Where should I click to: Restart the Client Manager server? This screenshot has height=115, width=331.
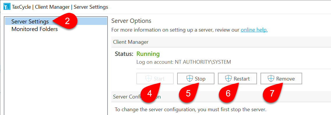[237, 79]
